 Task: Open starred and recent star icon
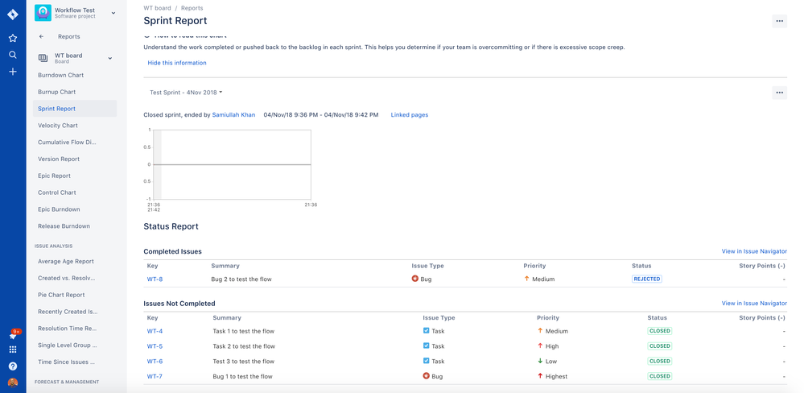pyautogui.click(x=13, y=38)
